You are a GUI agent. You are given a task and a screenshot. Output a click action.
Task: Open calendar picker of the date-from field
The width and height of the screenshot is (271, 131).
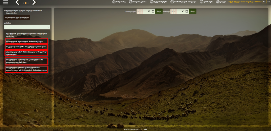(153, 11)
